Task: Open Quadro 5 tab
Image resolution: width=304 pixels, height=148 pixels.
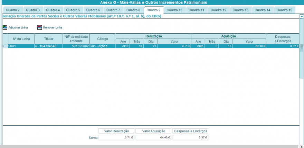Action: point(73,10)
